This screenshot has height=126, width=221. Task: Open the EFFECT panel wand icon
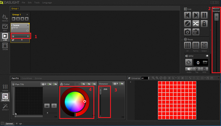click(x=5, y=107)
